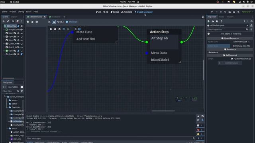Image resolution: width=255 pixels, height=143 pixels.
Task: Select the EditorView root node
Action: coord(12,26)
